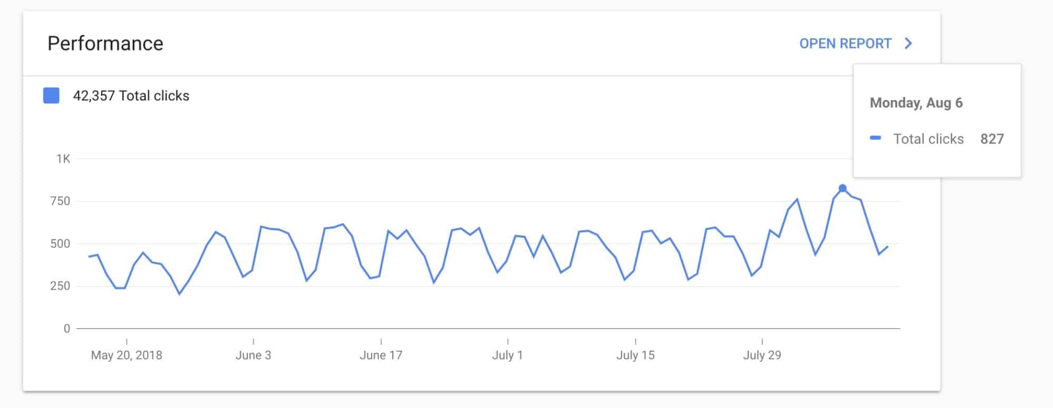Click the 1K y-axis label
The height and width of the screenshot is (408, 1053).
click(x=63, y=159)
